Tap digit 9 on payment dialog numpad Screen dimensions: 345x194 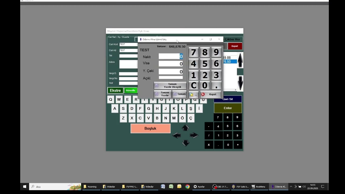point(216,52)
